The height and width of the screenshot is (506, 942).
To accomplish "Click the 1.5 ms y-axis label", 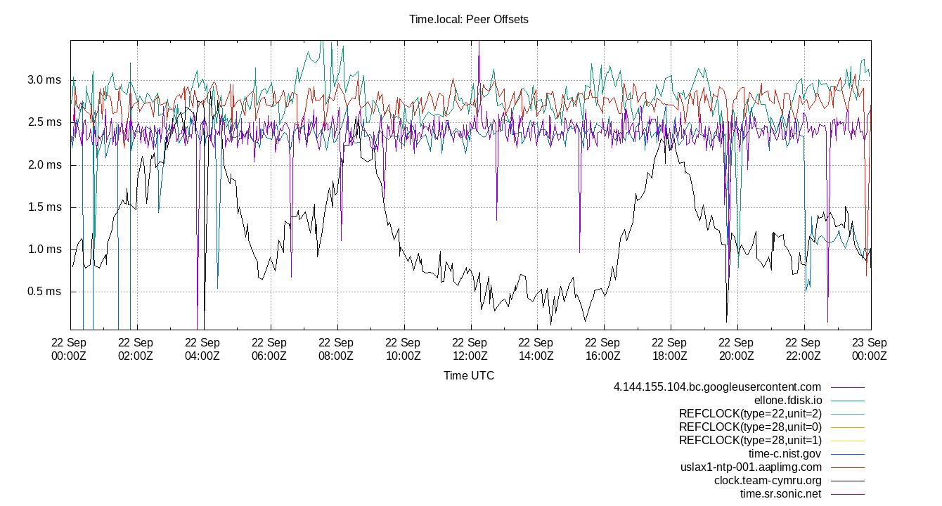I will pyautogui.click(x=44, y=207).
